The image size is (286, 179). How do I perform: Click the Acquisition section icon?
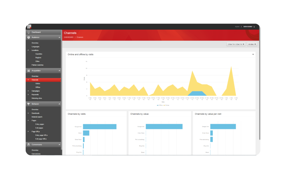(28, 71)
